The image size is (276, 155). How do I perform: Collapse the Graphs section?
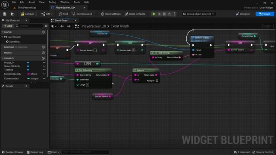click(x=3, y=32)
